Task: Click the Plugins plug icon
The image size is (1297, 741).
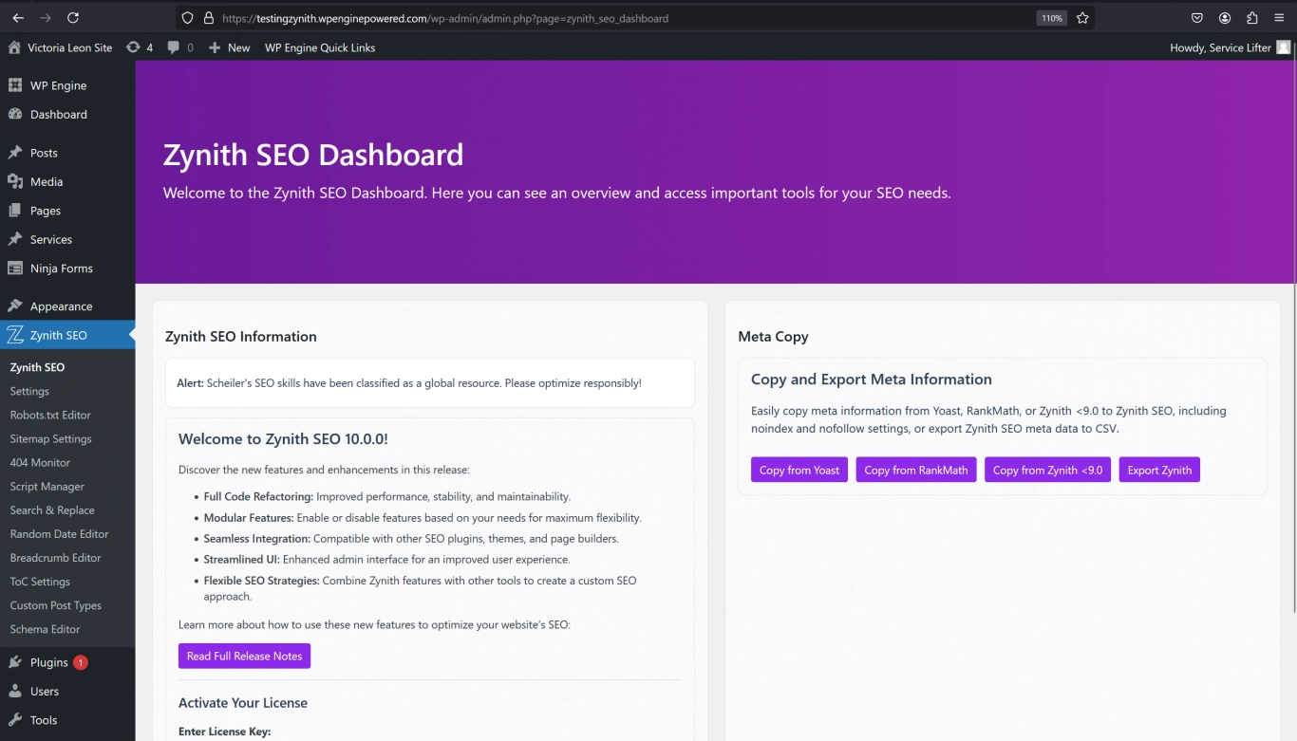Action: (14, 662)
